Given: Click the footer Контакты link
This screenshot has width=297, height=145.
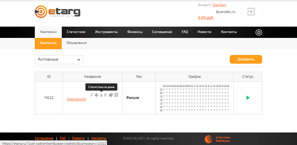Looking at the screenshot, I should [x=99, y=138].
